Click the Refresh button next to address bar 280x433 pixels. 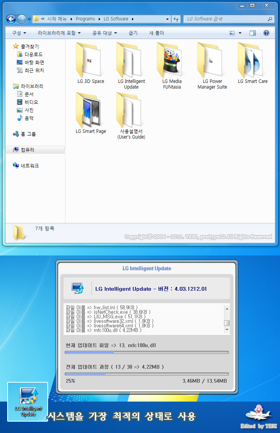pyautogui.click(x=176, y=19)
